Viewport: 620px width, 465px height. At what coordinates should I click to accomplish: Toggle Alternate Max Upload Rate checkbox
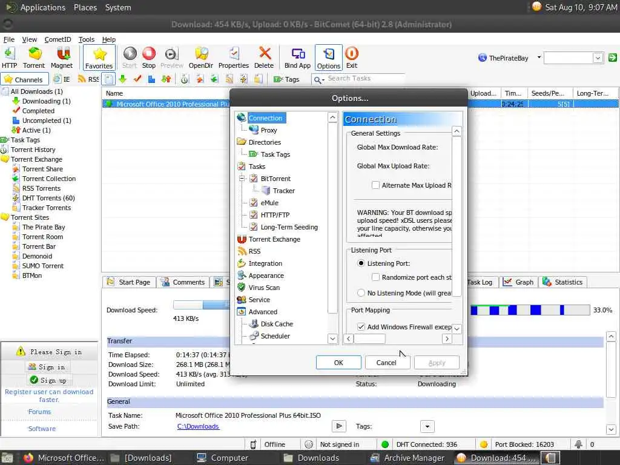point(375,185)
